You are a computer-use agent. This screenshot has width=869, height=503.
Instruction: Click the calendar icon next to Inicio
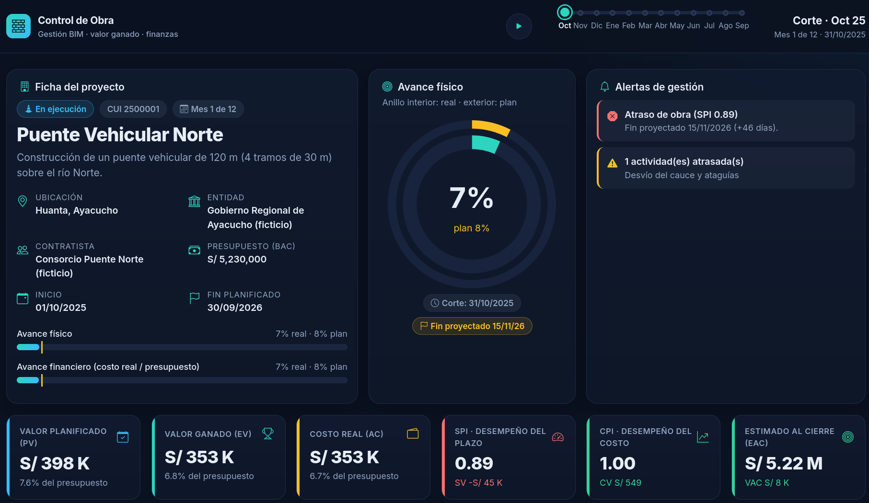point(23,298)
